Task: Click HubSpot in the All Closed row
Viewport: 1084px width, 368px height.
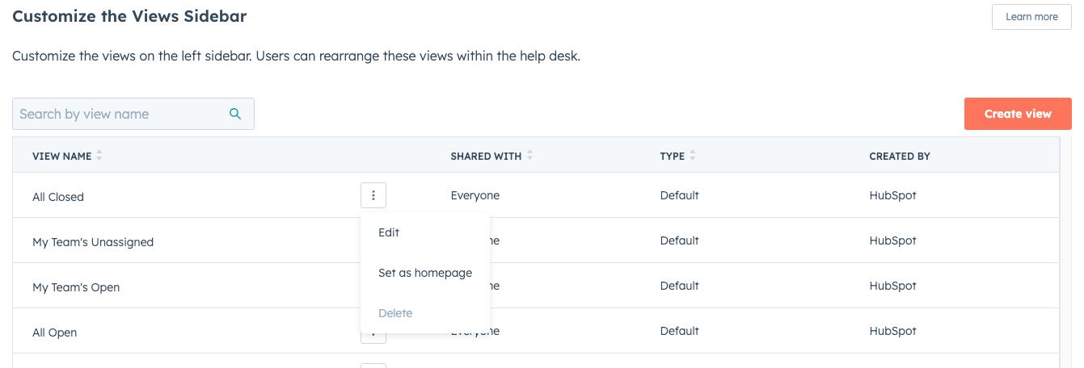Action: [x=893, y=195]
